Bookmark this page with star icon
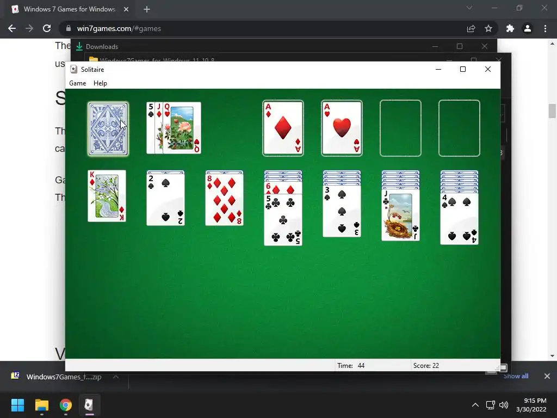557x418 pixels. click(488, 28)
